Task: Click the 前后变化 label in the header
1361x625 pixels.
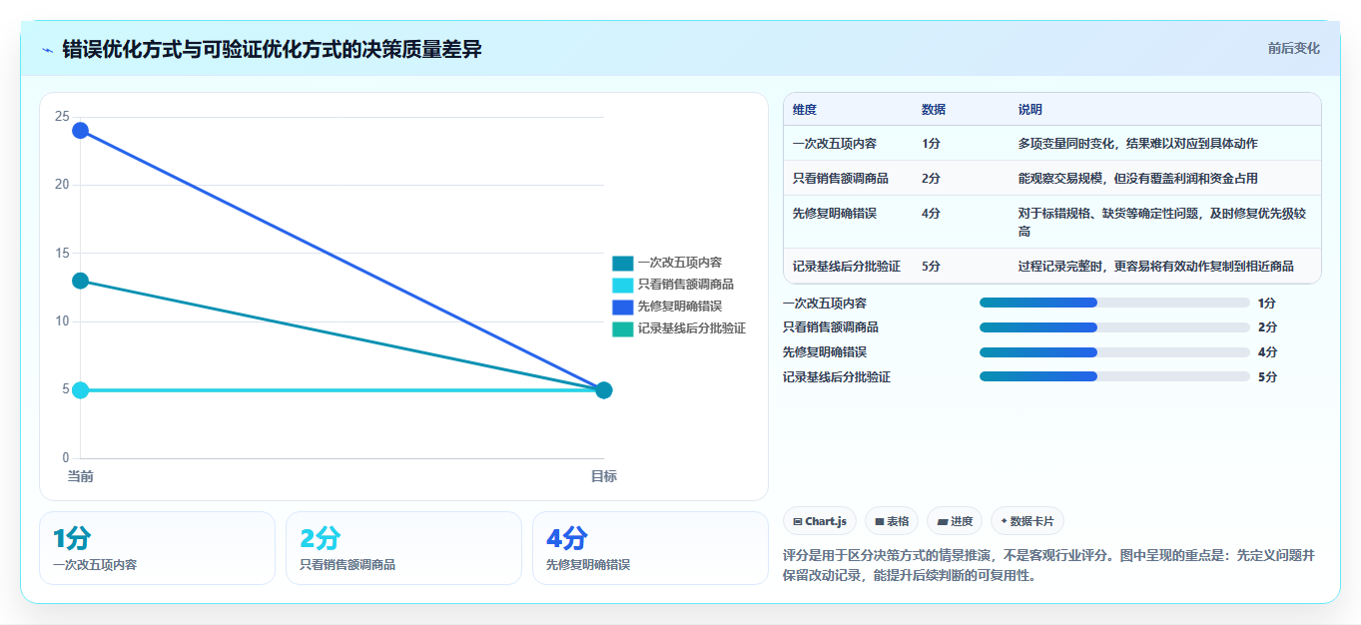Action: coord(1293,48)
